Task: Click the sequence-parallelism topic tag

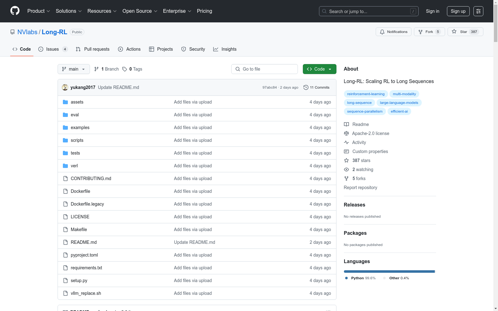Action: (365, 111)
